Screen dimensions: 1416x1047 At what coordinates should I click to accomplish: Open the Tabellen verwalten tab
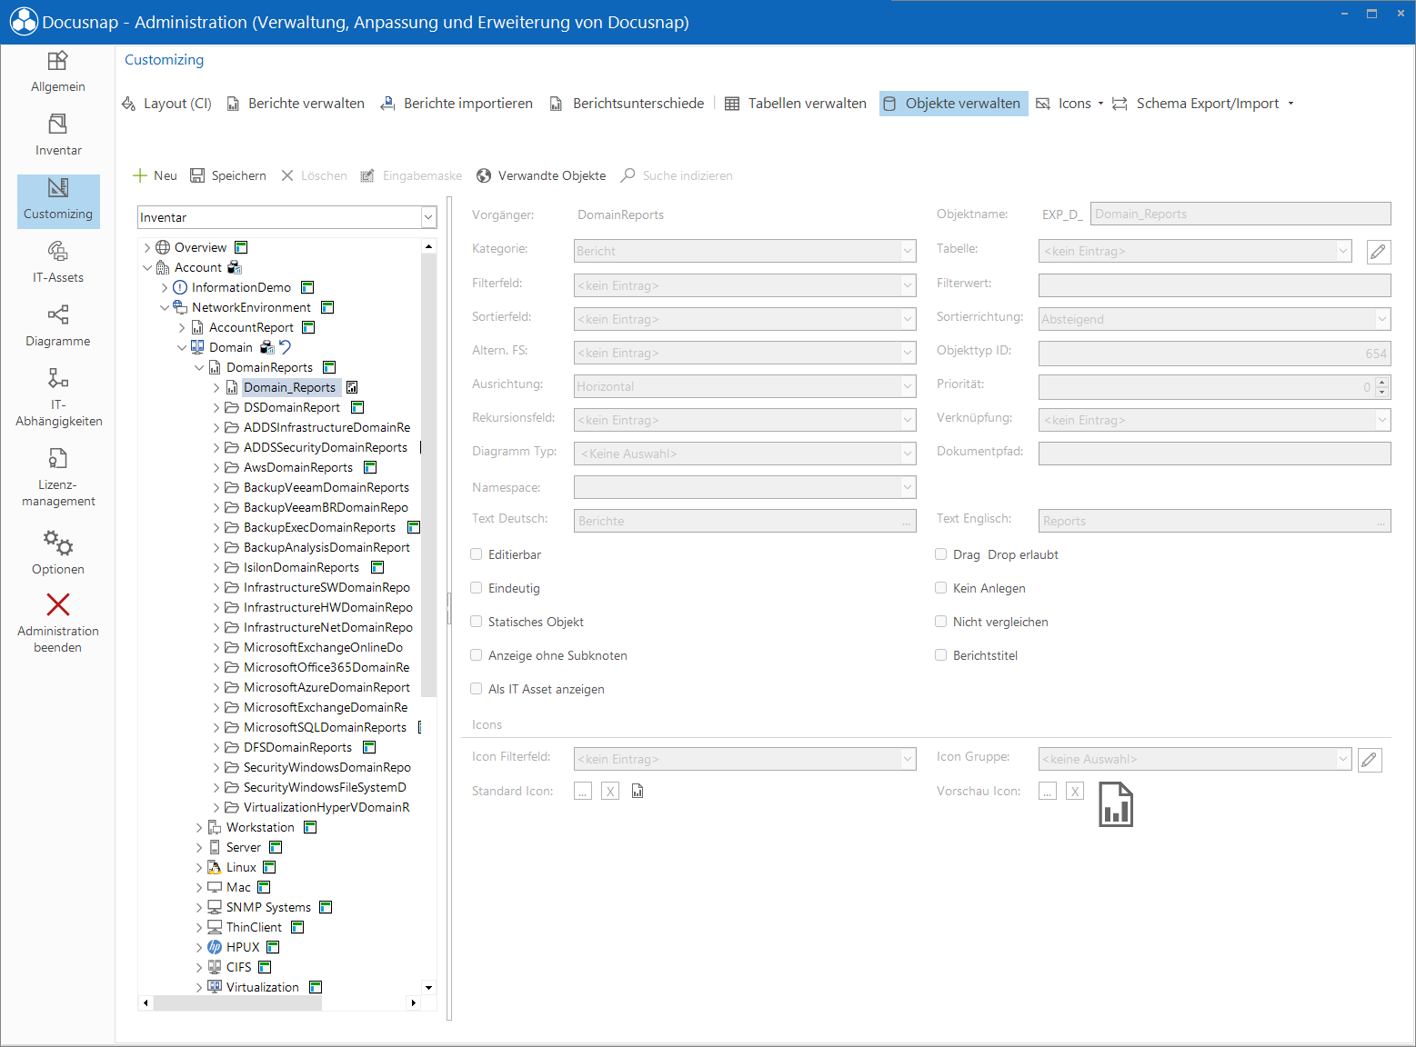coord(796,104)
